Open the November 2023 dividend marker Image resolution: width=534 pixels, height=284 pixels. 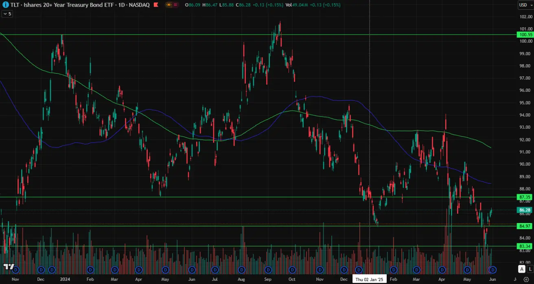15,269
